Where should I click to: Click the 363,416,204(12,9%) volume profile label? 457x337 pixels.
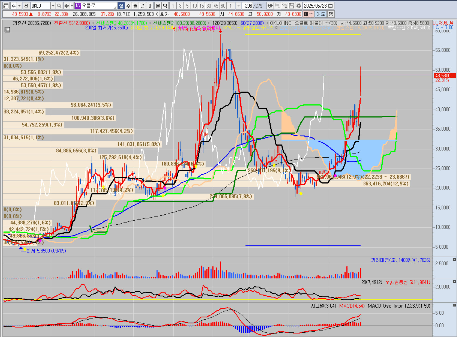coord(386,184)
